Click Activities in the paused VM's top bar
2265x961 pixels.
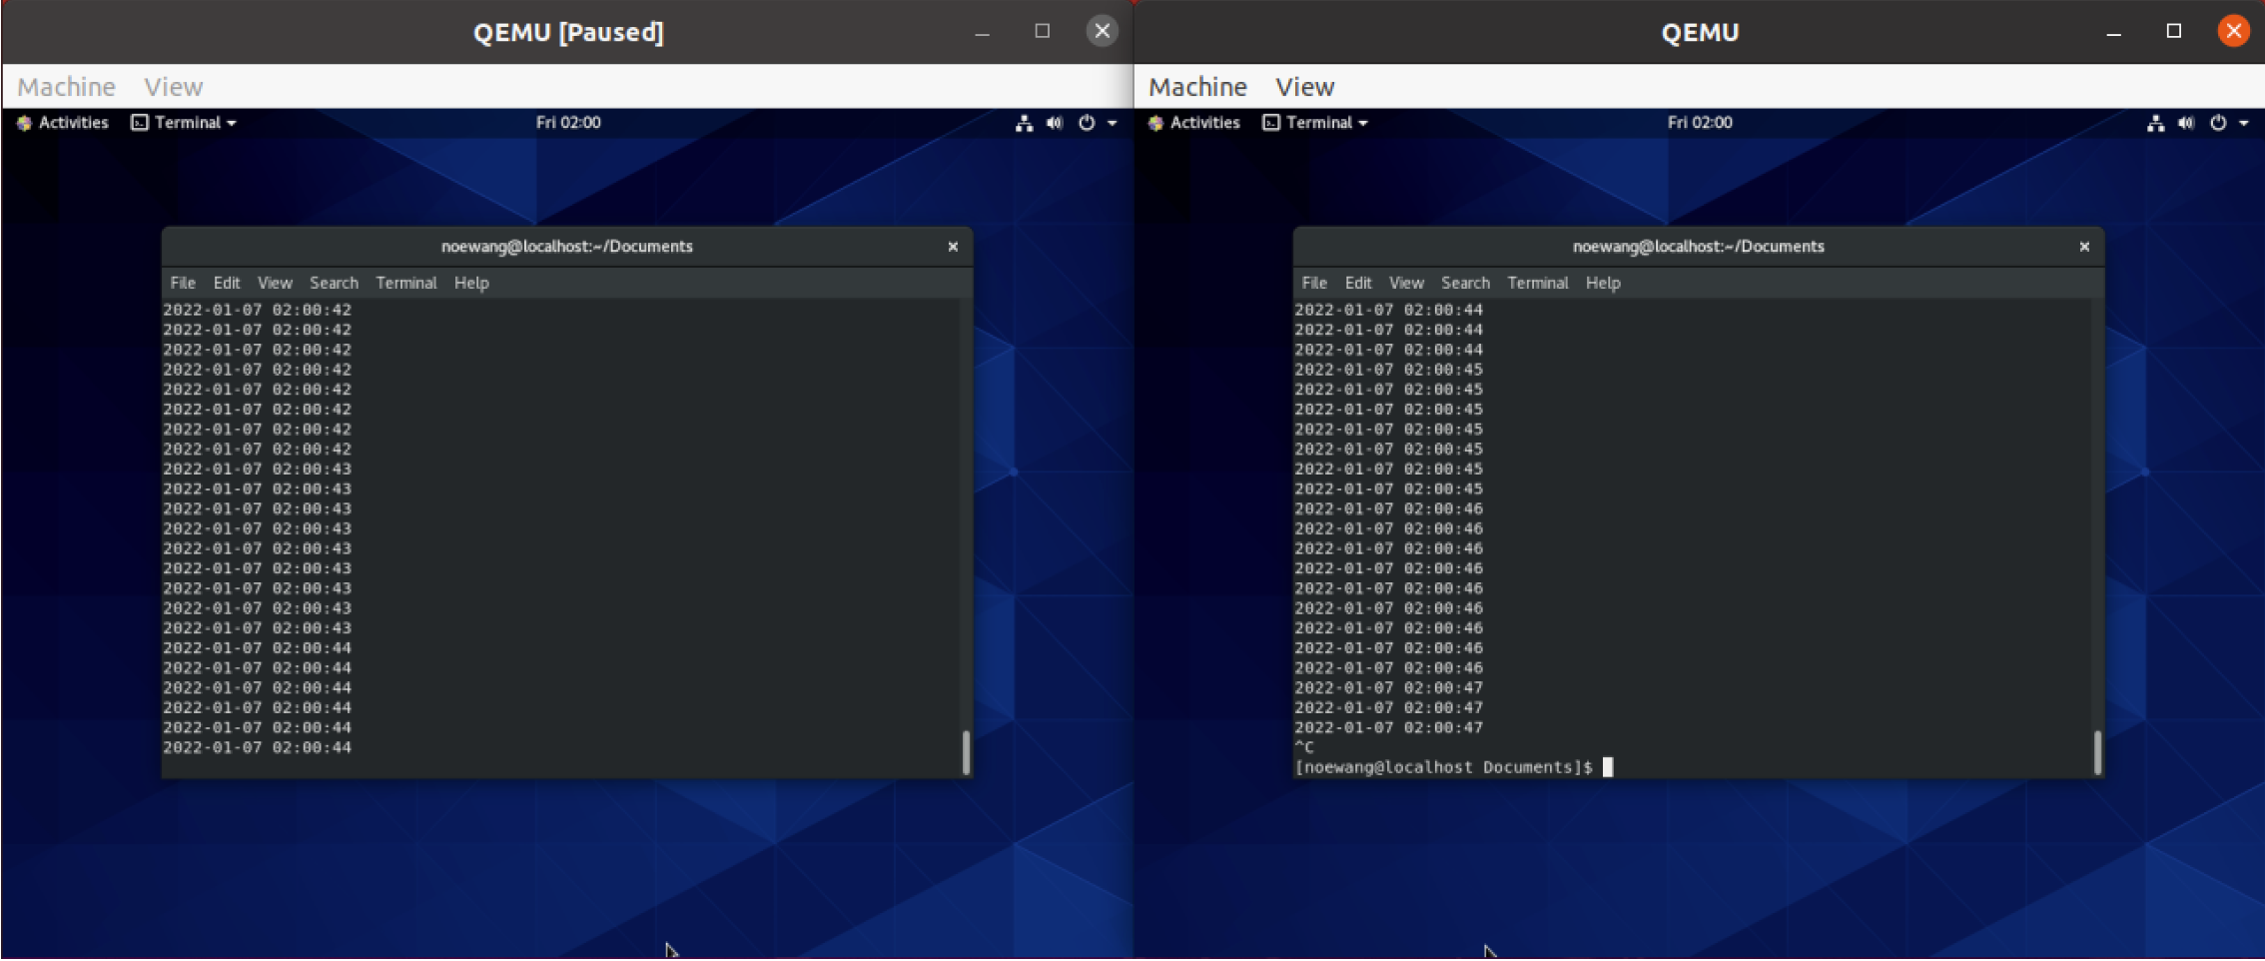click(64, 123)
